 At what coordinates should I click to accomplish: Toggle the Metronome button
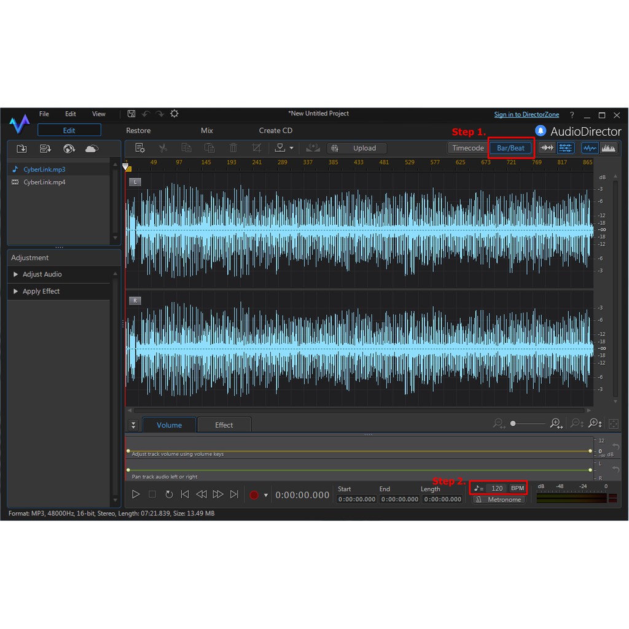499,500
